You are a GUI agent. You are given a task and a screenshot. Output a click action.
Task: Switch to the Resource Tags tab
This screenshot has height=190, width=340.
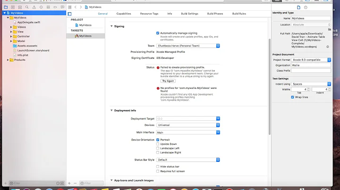click(149, 14)
